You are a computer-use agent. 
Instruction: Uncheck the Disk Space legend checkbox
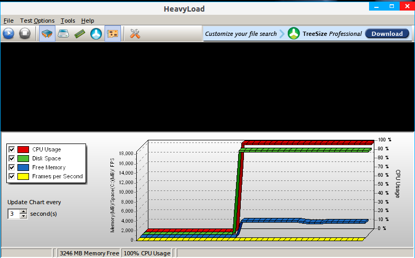[12, 158]
